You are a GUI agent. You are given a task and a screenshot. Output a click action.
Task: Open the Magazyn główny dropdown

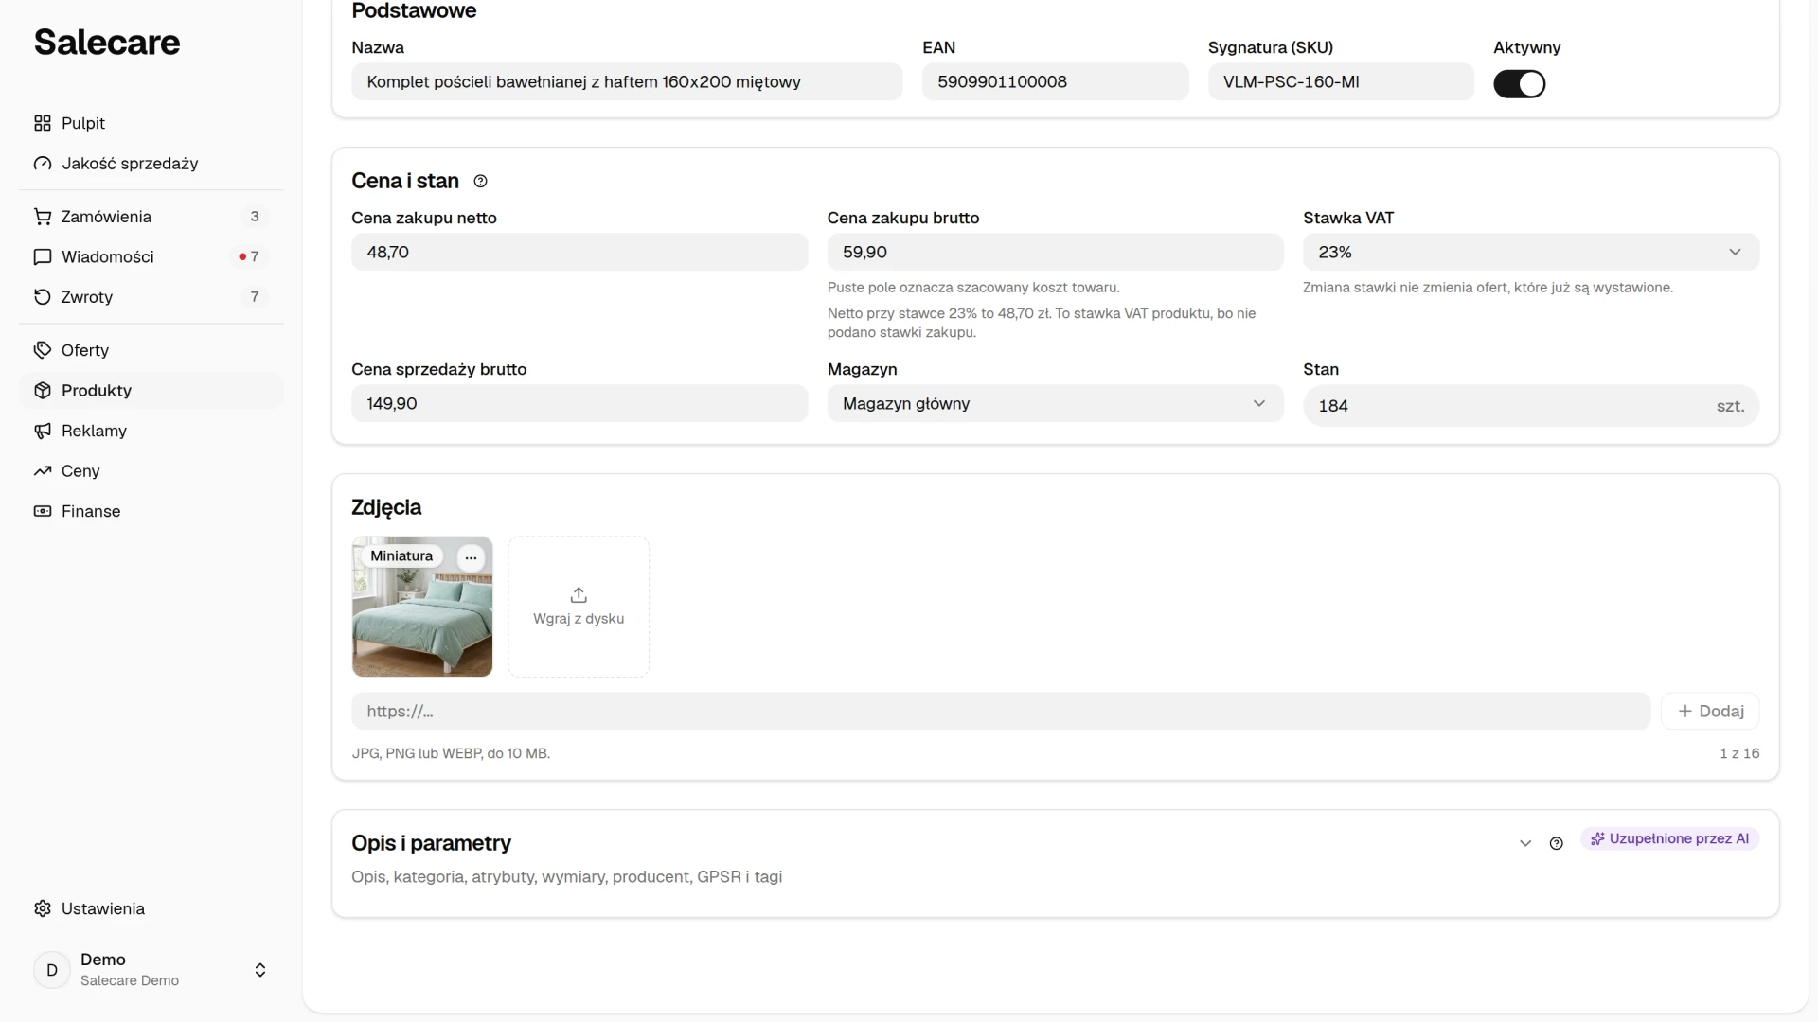[x=1055, y=403]
